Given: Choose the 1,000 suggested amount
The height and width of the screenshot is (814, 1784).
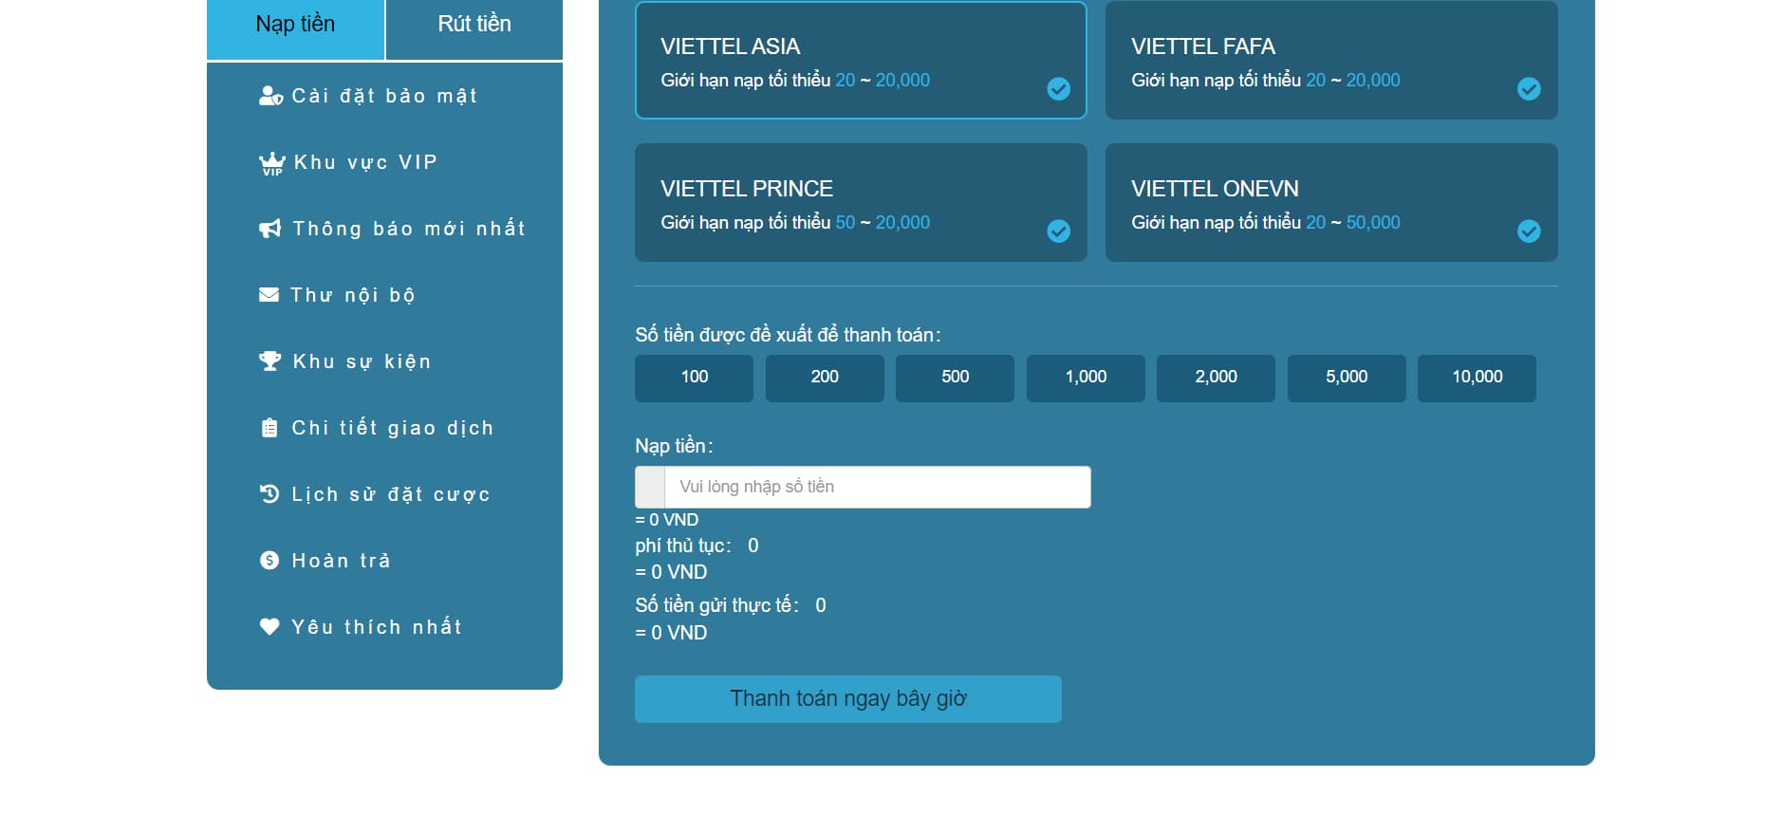Looking at the screenshot, I should pyautogui.click(x=1086, y=378).
